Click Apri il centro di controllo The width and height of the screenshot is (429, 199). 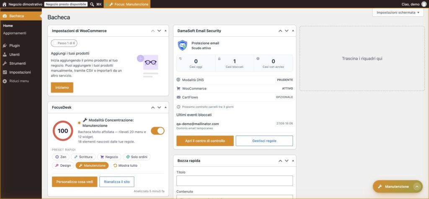point(205,141)
